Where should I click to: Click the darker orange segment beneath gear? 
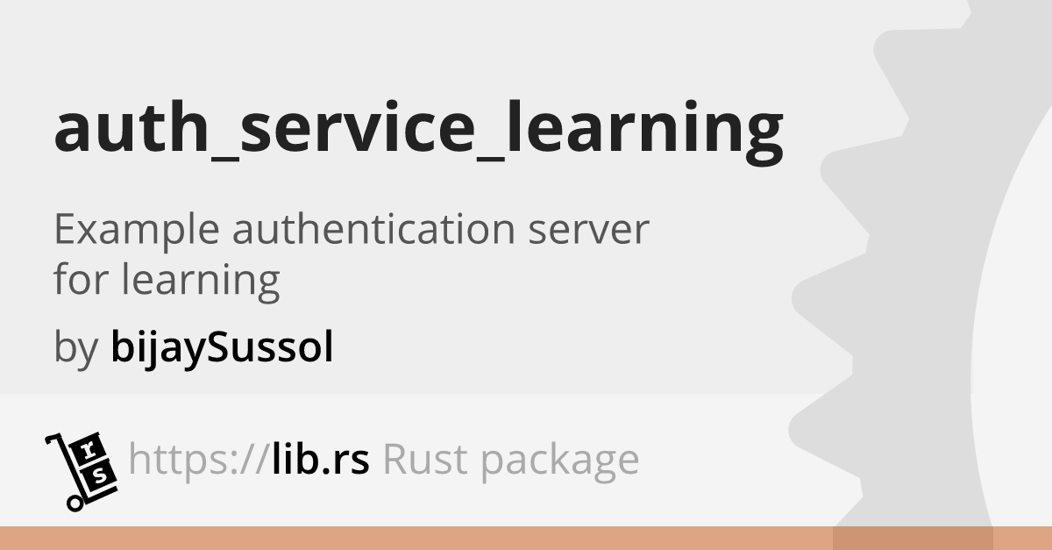913,538
